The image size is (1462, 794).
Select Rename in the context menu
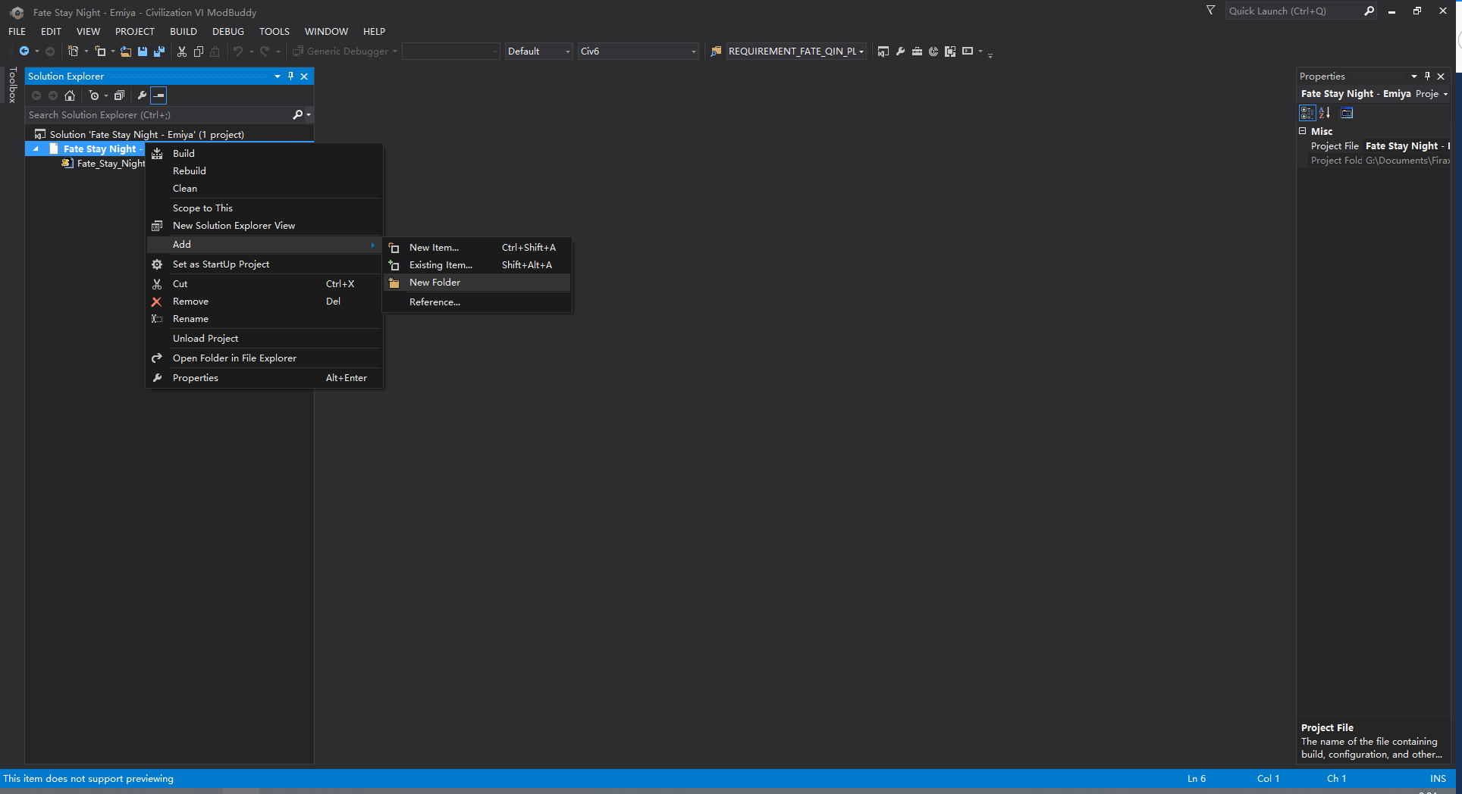(x=265, y=319)
